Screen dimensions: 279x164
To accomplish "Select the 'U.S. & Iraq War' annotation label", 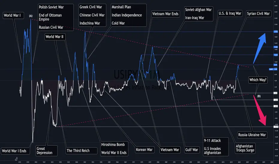I will (x=230, y=13).
